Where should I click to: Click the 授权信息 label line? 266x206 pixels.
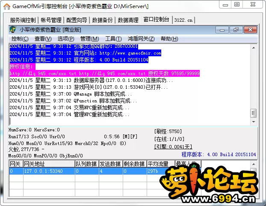[22, 67]
